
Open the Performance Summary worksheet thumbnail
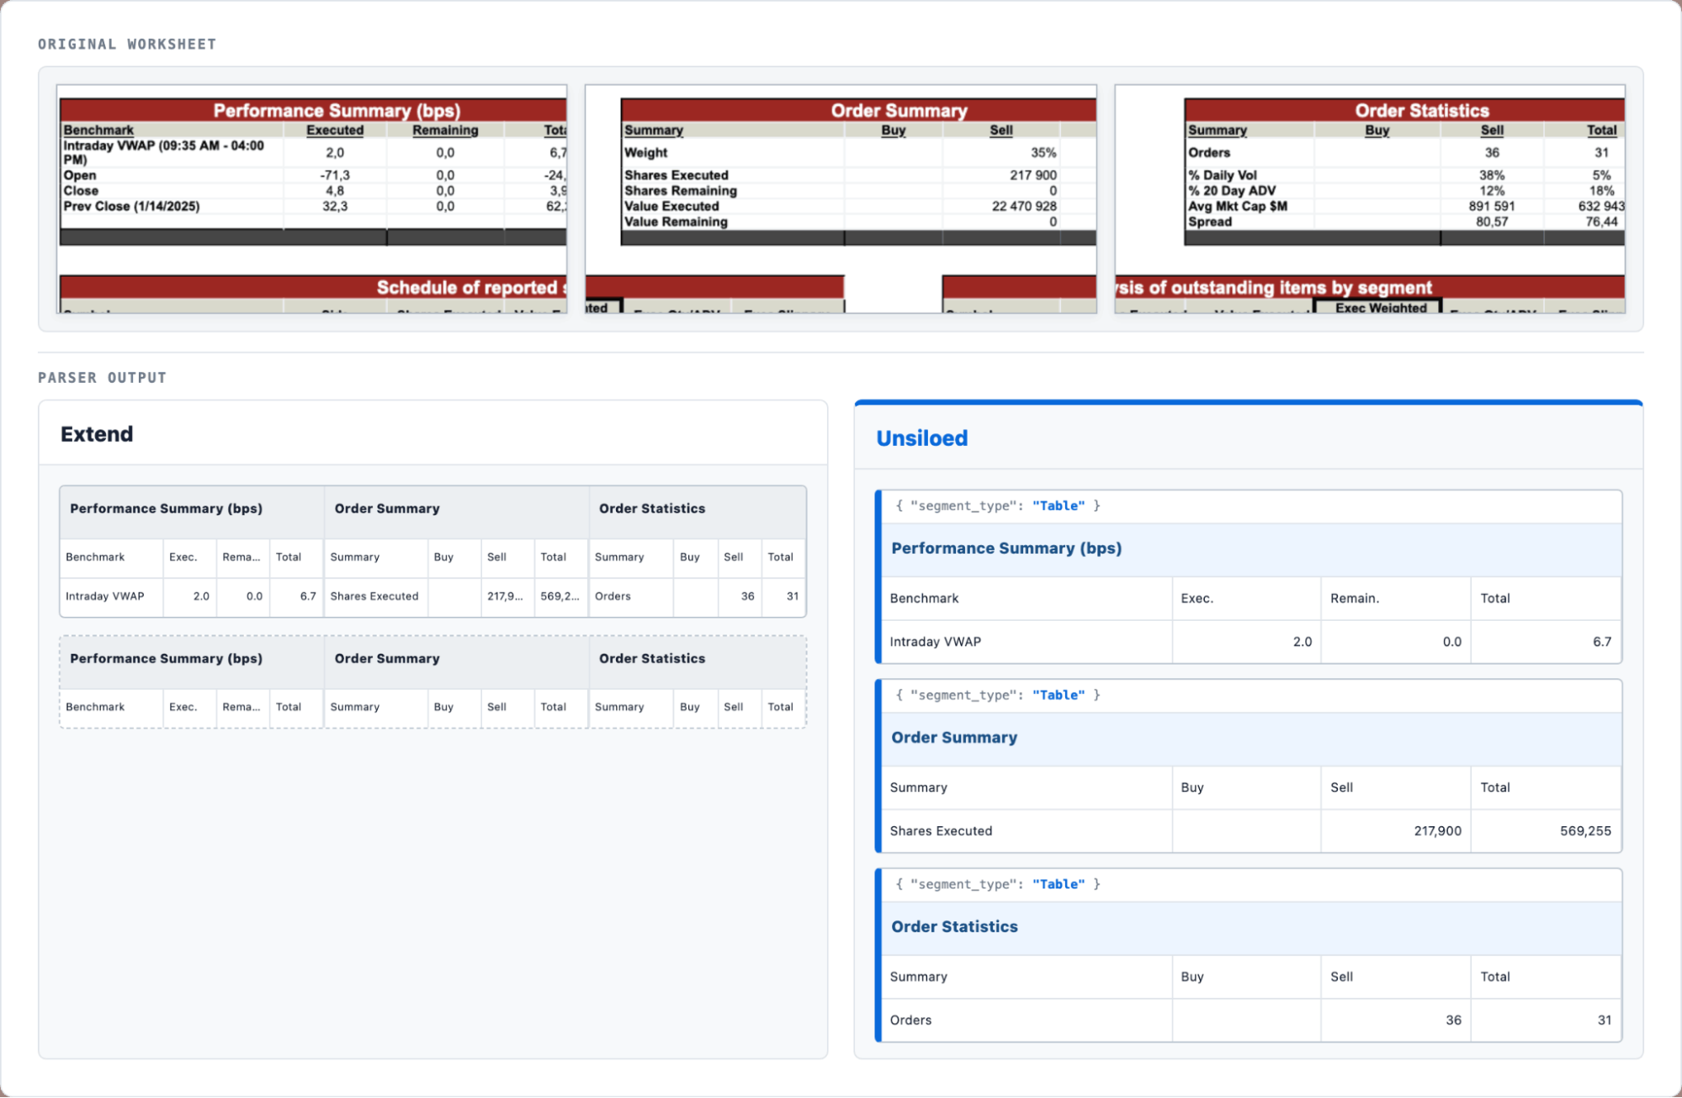tap(311, 199)
